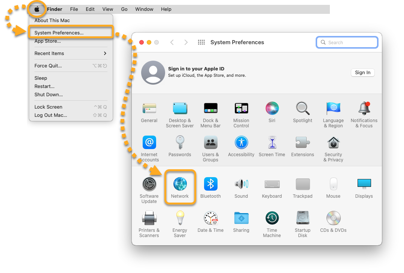Open the View menu

108,9
